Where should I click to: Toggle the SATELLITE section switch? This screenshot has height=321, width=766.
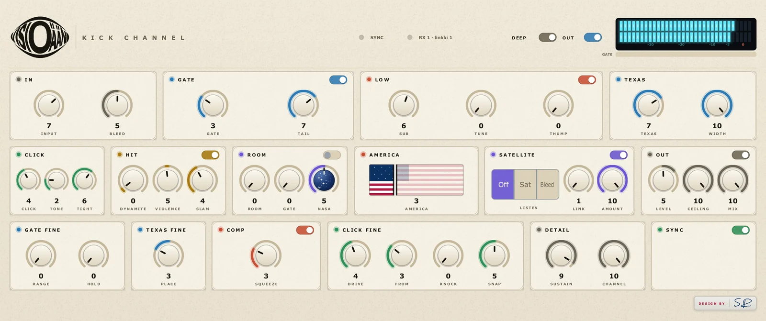(x=619, y=155)
